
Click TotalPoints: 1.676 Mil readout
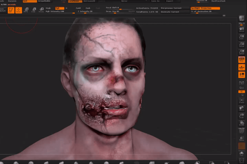click(x=147, y=12)
